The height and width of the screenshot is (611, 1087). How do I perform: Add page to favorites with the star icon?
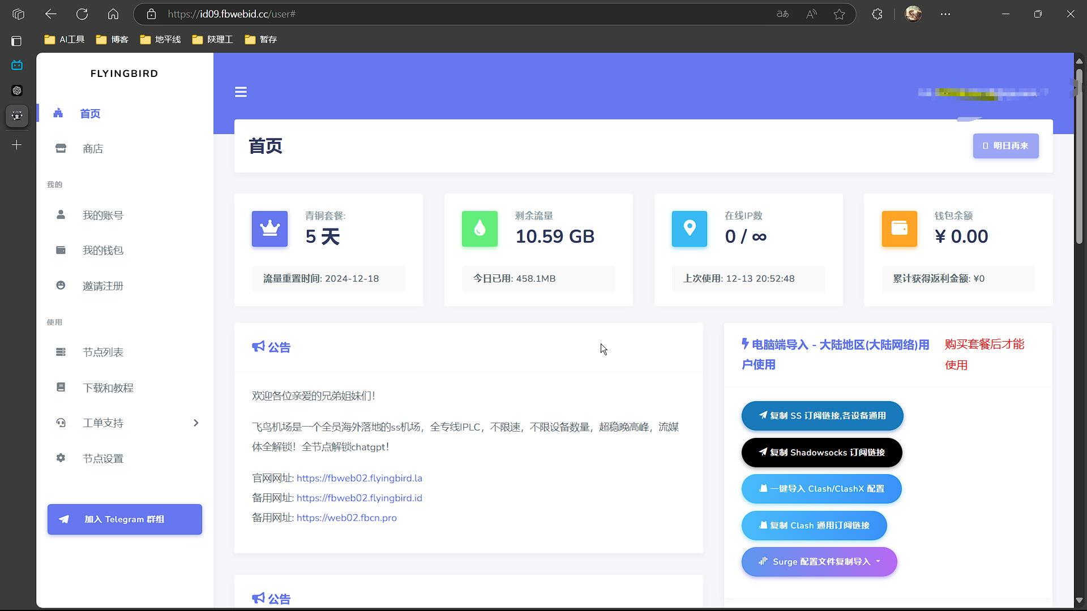[x=839, y=14]
